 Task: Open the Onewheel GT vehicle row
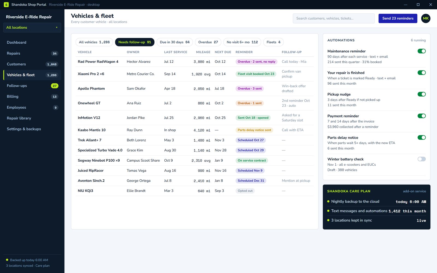click(x=194, y=103)
